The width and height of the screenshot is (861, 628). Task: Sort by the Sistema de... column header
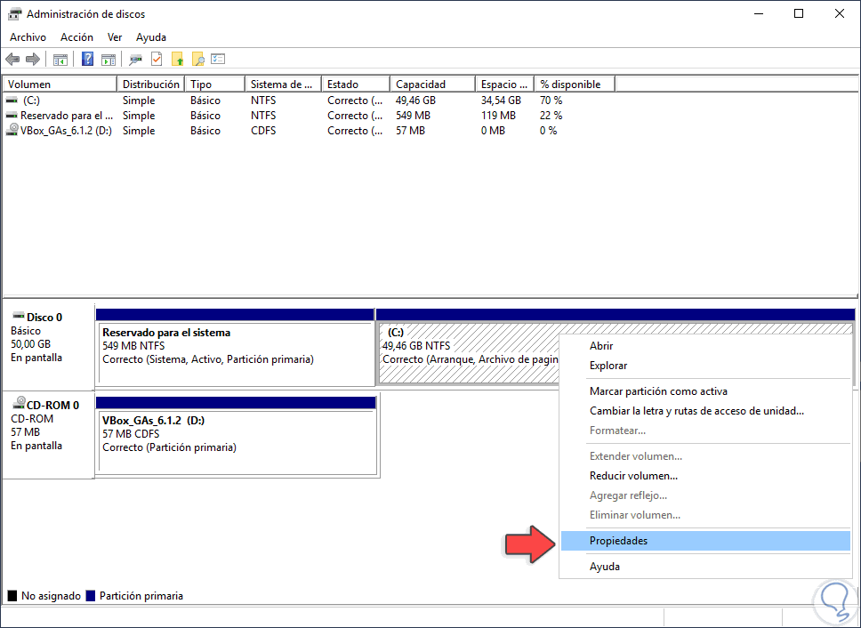[x=283, y=85]
